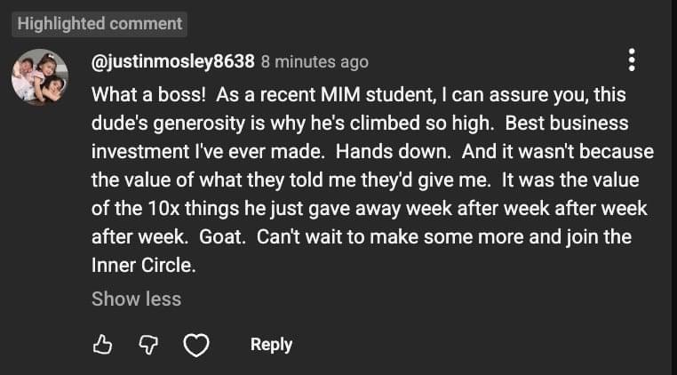
Task: Click the commenter's profile avatar
Action: click(x=40, y=76)
